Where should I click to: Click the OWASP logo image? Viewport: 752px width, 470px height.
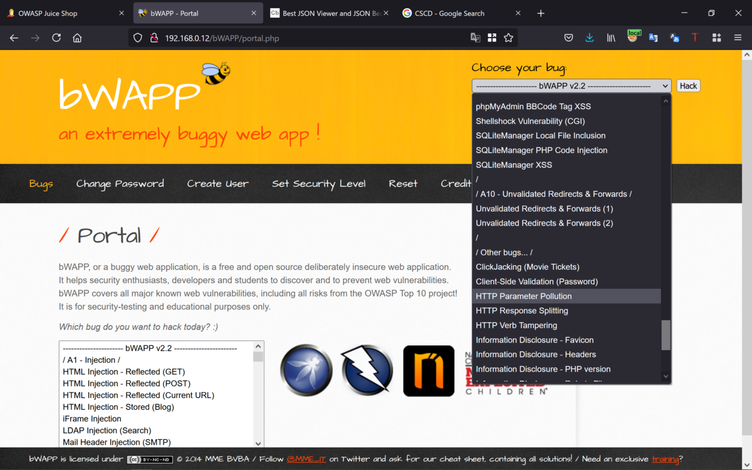[x=306, y=370]
